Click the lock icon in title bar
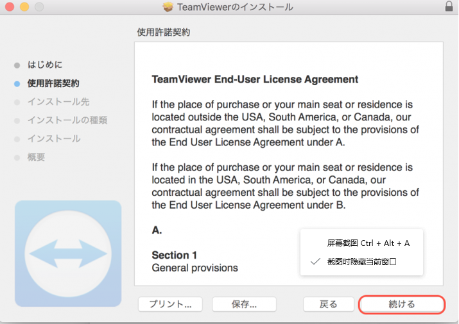 tap(449, 6)
